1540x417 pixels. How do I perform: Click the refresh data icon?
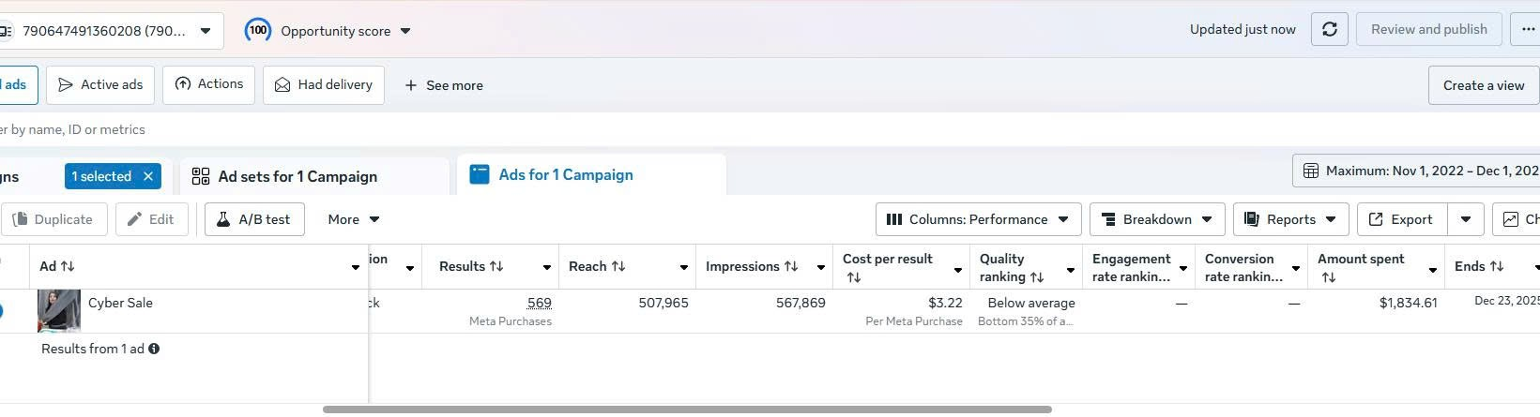[1329, 29]
